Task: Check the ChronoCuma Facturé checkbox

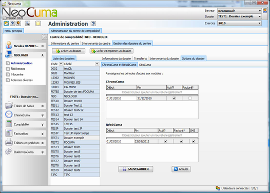Action: click(x=190, y=98)
